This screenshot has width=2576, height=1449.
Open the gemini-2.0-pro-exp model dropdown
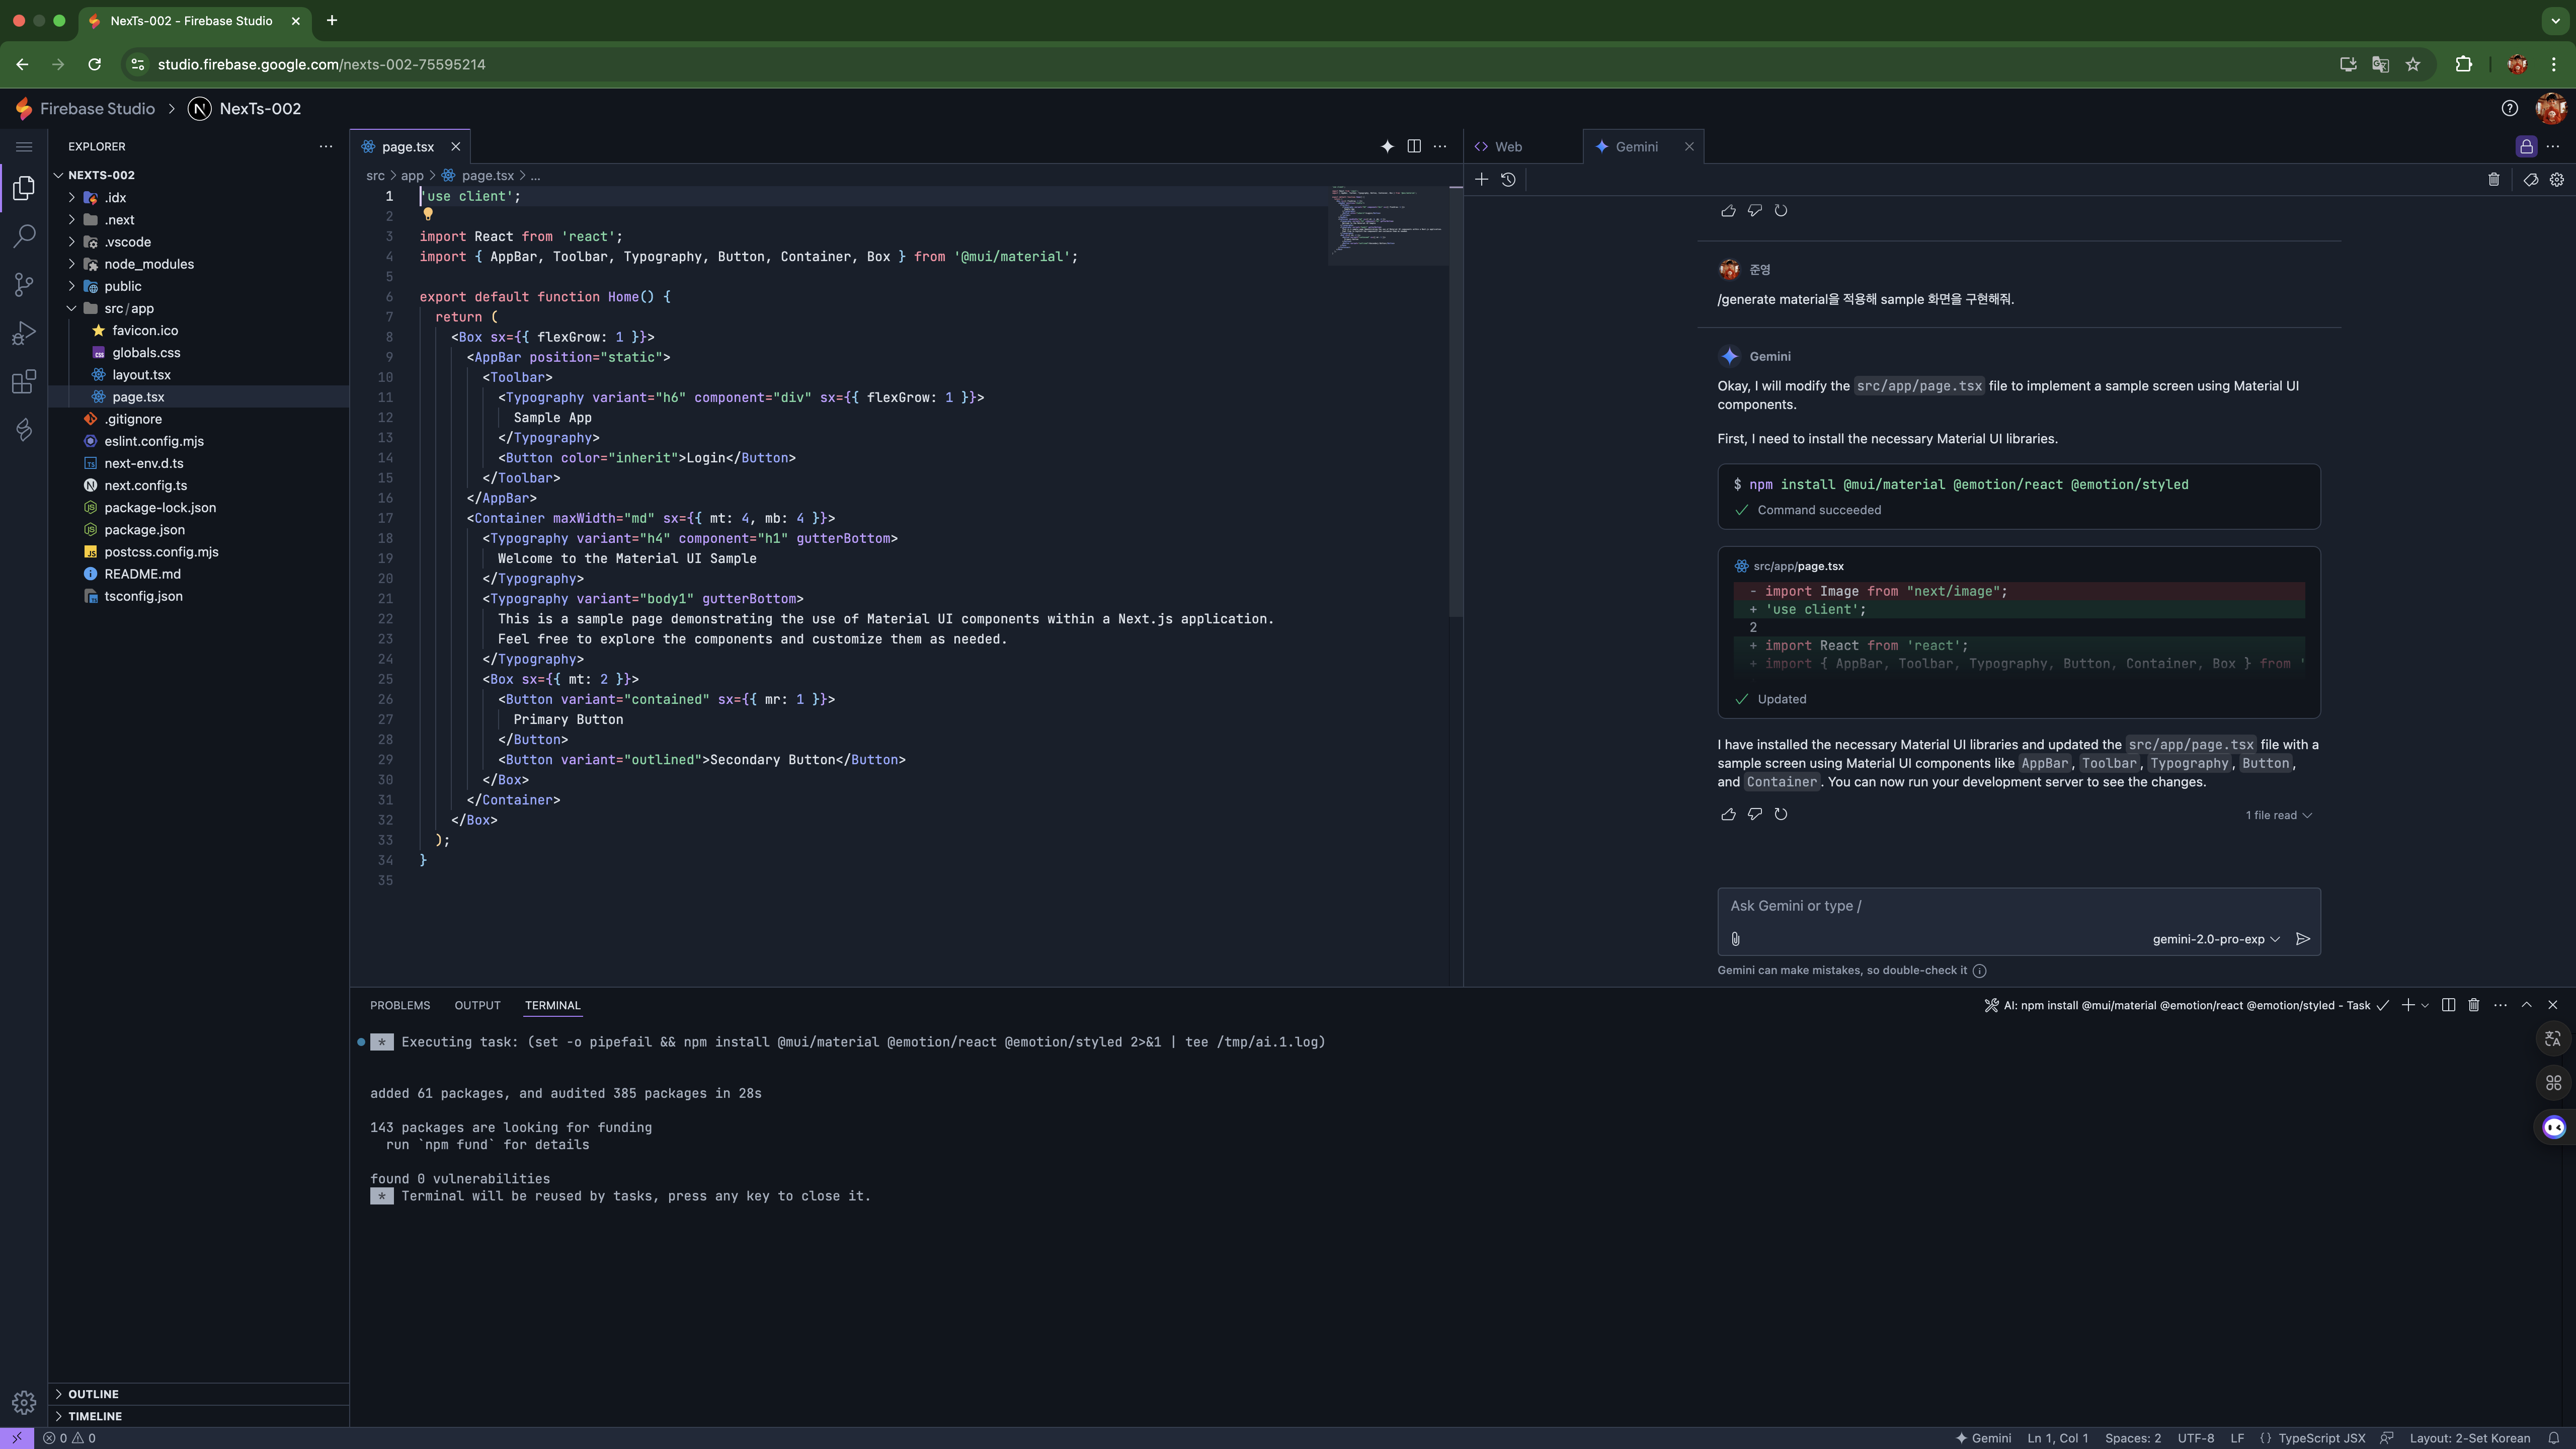[x=2216, y=939]
